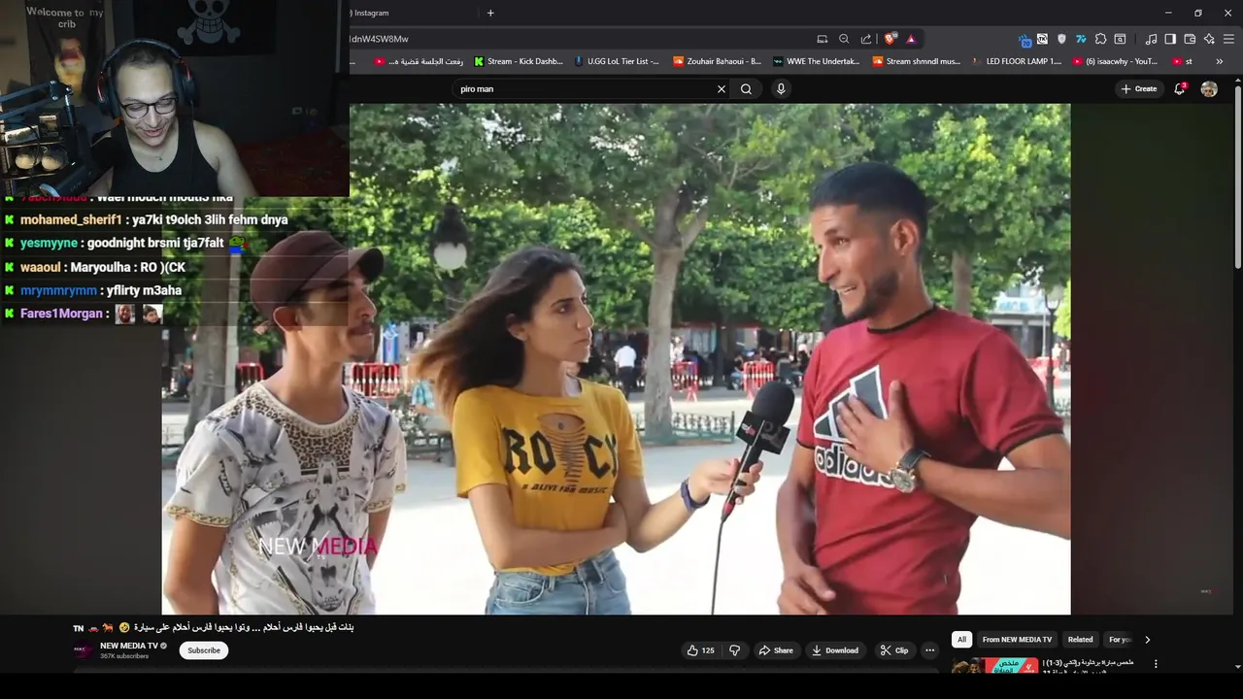Open the Extensions puzzle-piece menu
Image resolution: width=1243 pixels, height=699 pixels.
[x=1100, y=39]
